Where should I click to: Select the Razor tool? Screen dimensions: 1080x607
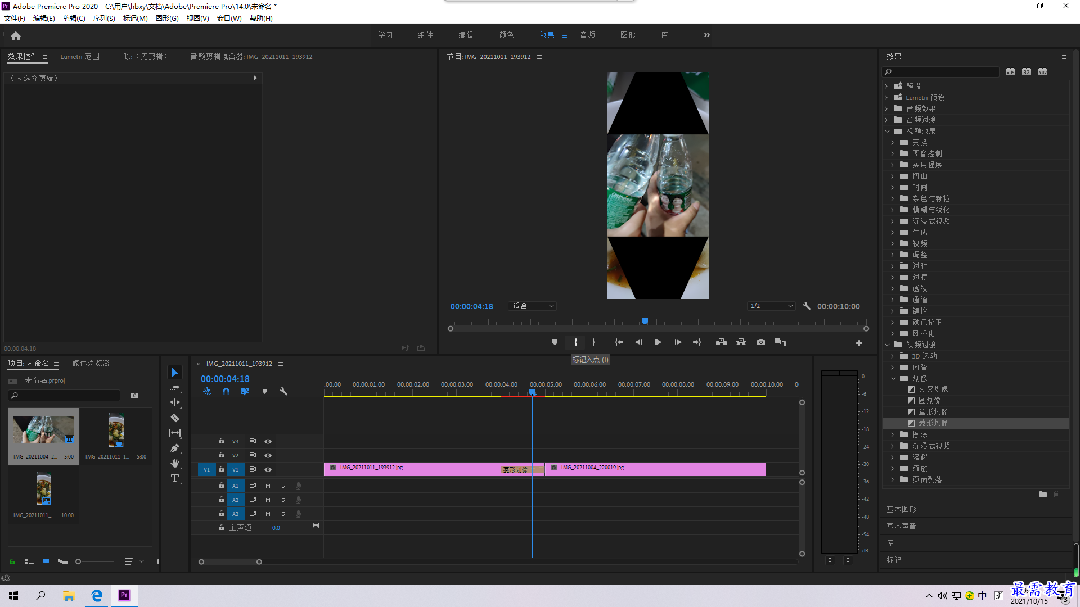[175, 418]
